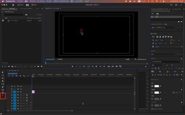Viewport: 185px width, 115px height.
Task: Select the Track Select Forward tool
Action: [3, 75]
